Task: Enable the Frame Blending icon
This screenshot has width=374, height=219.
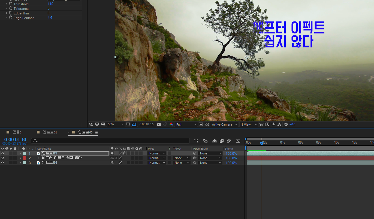Action: pos(222,141)
